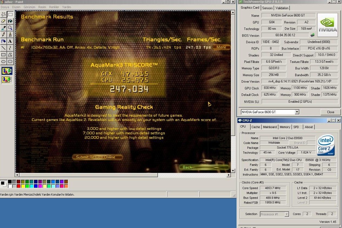Pick the bright red color swatch

18,186
